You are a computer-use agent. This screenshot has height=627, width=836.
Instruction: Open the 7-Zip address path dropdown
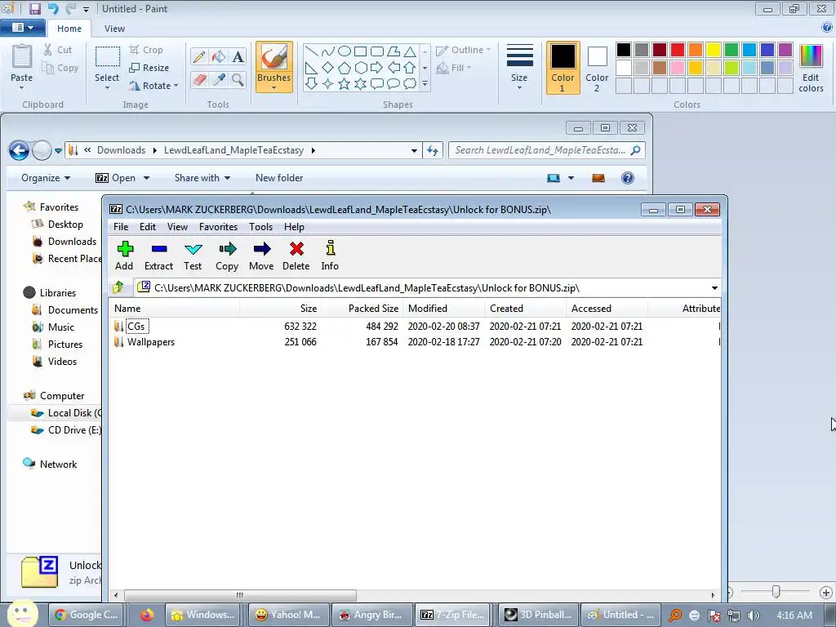click(714, 288)
